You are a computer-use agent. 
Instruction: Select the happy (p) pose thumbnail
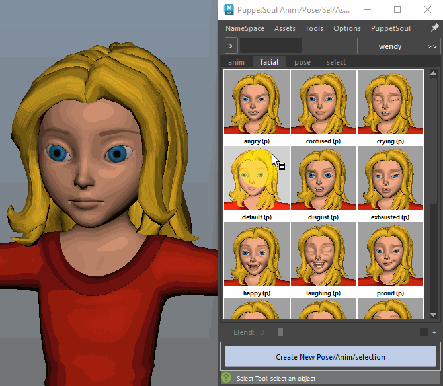[x=257, y=254]
